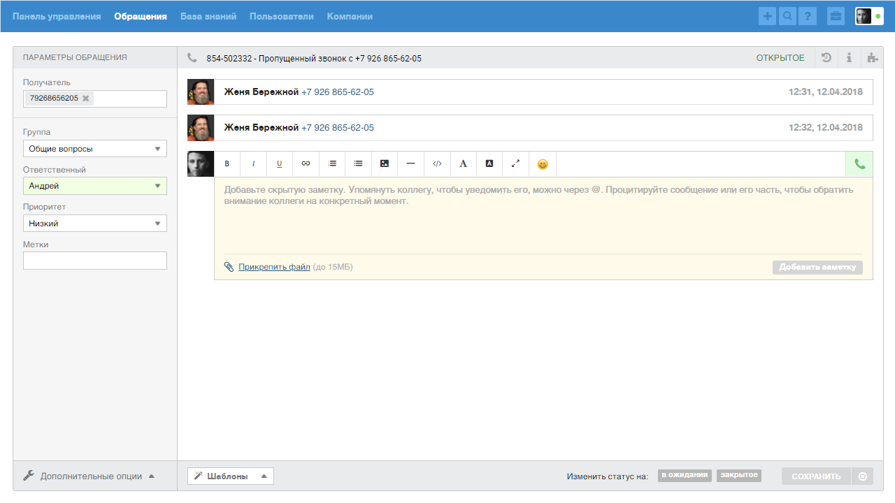Screen dimensions: 895x503
Task: Click the merge tickets icon
Action: pyautogui.click(x=873, y=57)
